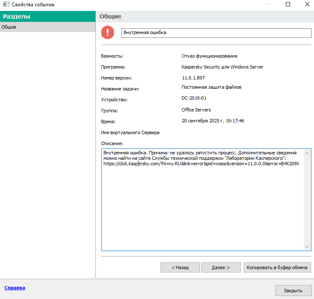The image size is (314, 299).
Task: Click the Office Servers group value
Action: click(x=196, y=110)
